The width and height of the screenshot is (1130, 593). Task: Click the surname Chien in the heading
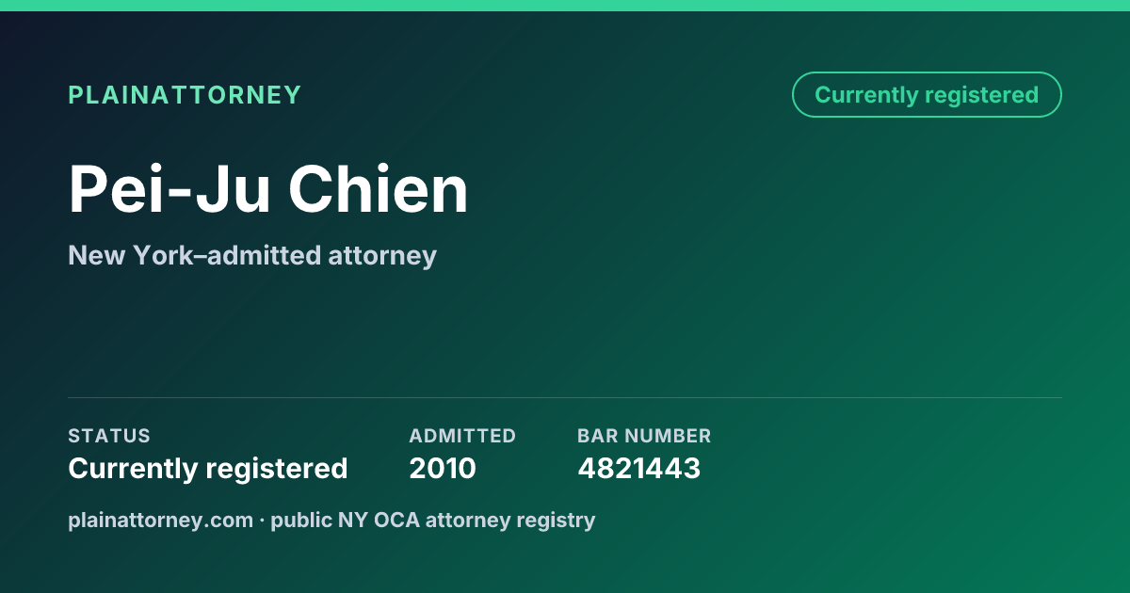[379, 190]
